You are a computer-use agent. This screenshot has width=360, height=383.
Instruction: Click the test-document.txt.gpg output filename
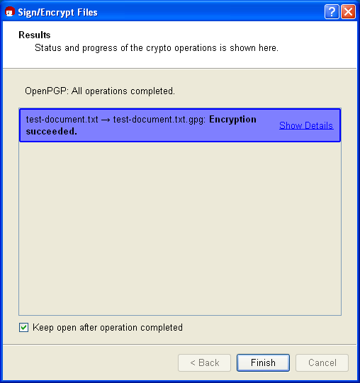pyautogui.click(x=158, y=120)
